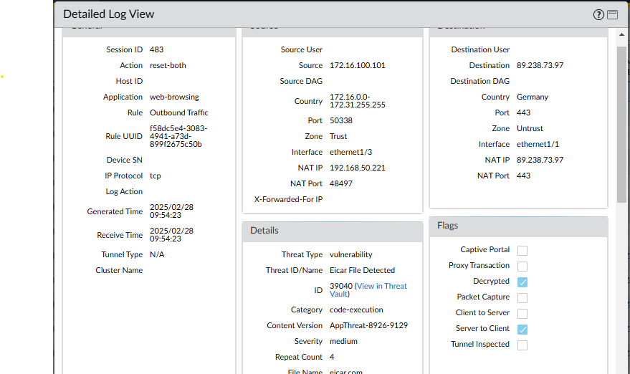Image resolution: width=630 pixels, height=374 pixels.
Task: Toggle the Captive Portal checkbox
Action: pos(522,251)
